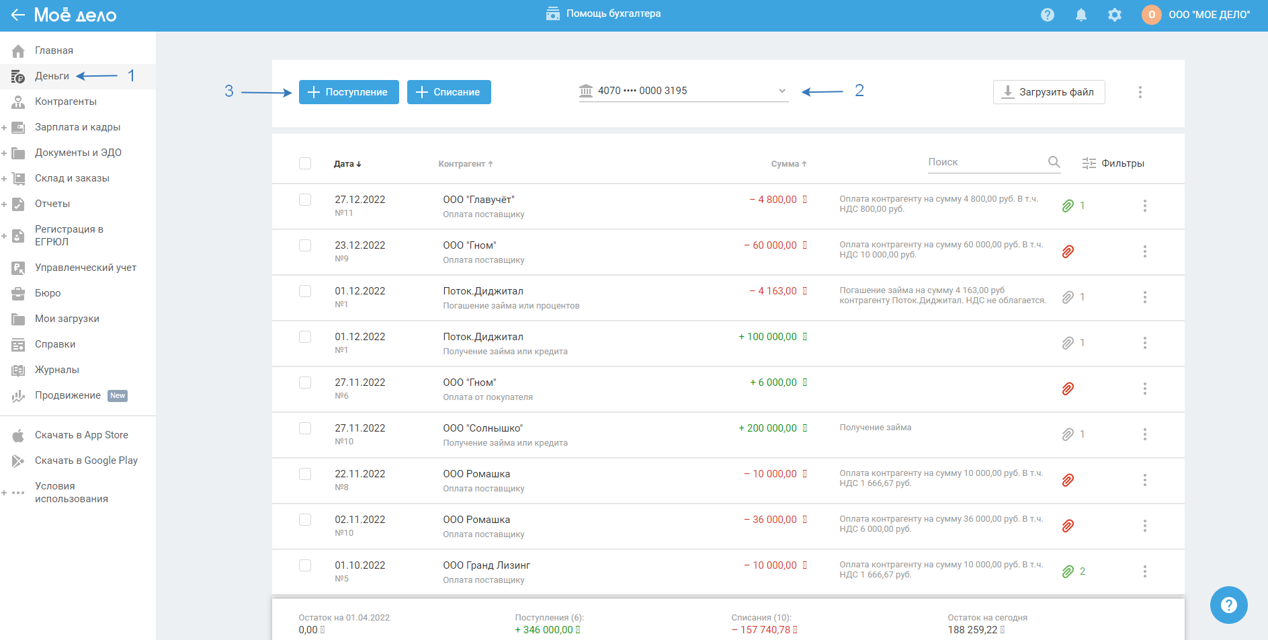Click the search magnifier icon
The image size is (1268, 640).
[1054, 162]
